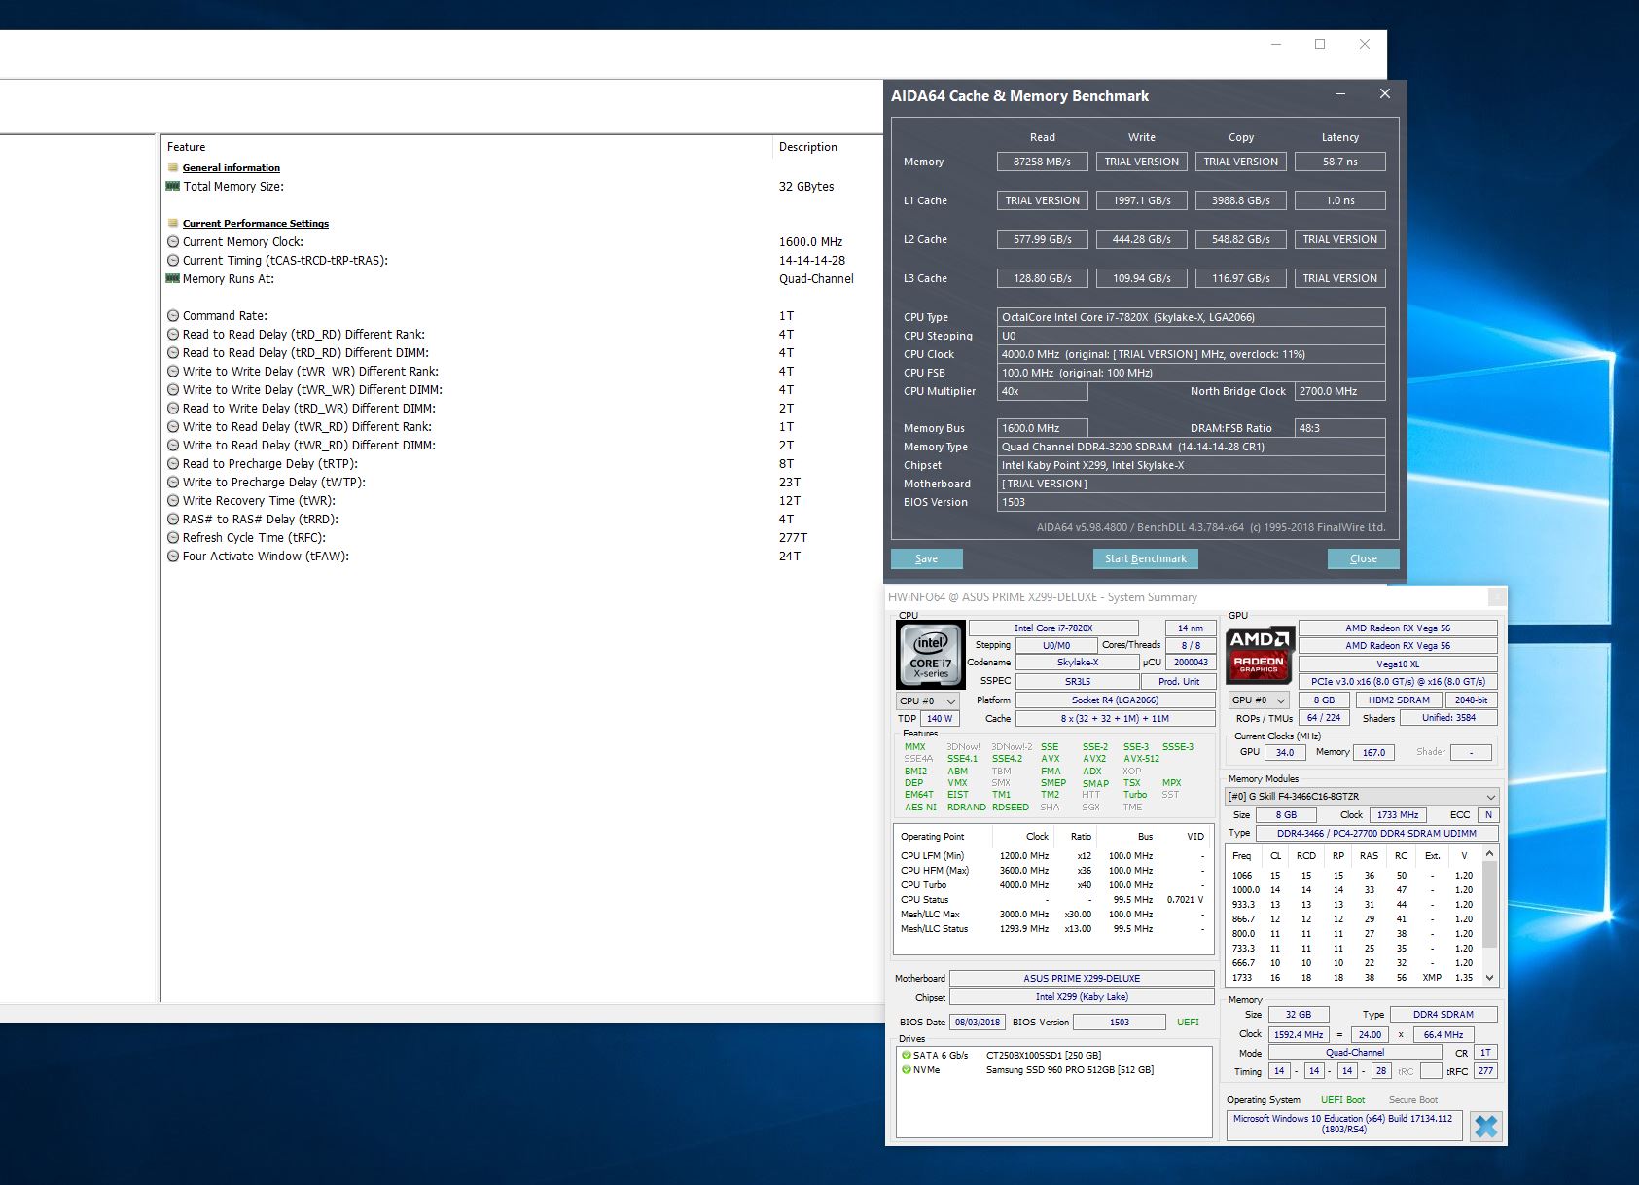1639x1185 pixels.
Task: Click the North Bridge Clock 2700.0 MHz field
Action: [1339, 391]
